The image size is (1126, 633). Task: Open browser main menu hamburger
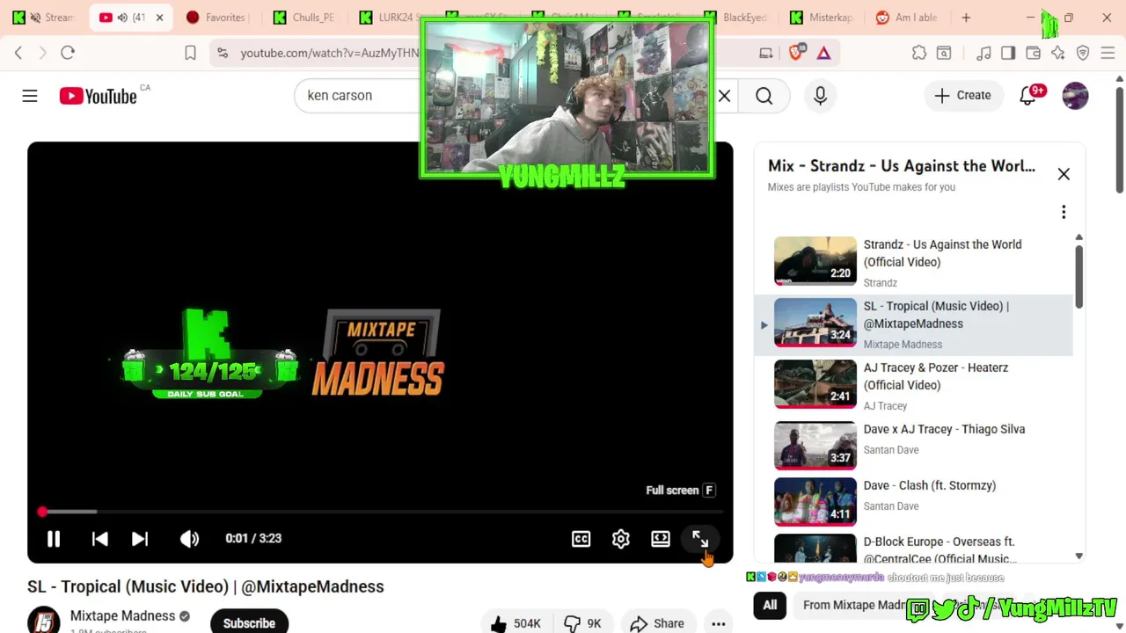pos(1108,53)
